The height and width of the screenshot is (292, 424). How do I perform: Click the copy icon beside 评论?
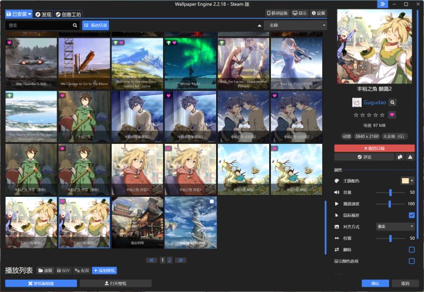pos(400,157)
